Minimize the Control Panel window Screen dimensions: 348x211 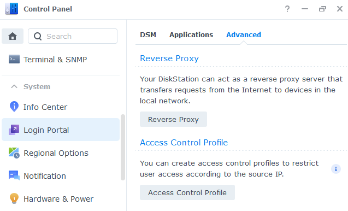tap(305, 9)
